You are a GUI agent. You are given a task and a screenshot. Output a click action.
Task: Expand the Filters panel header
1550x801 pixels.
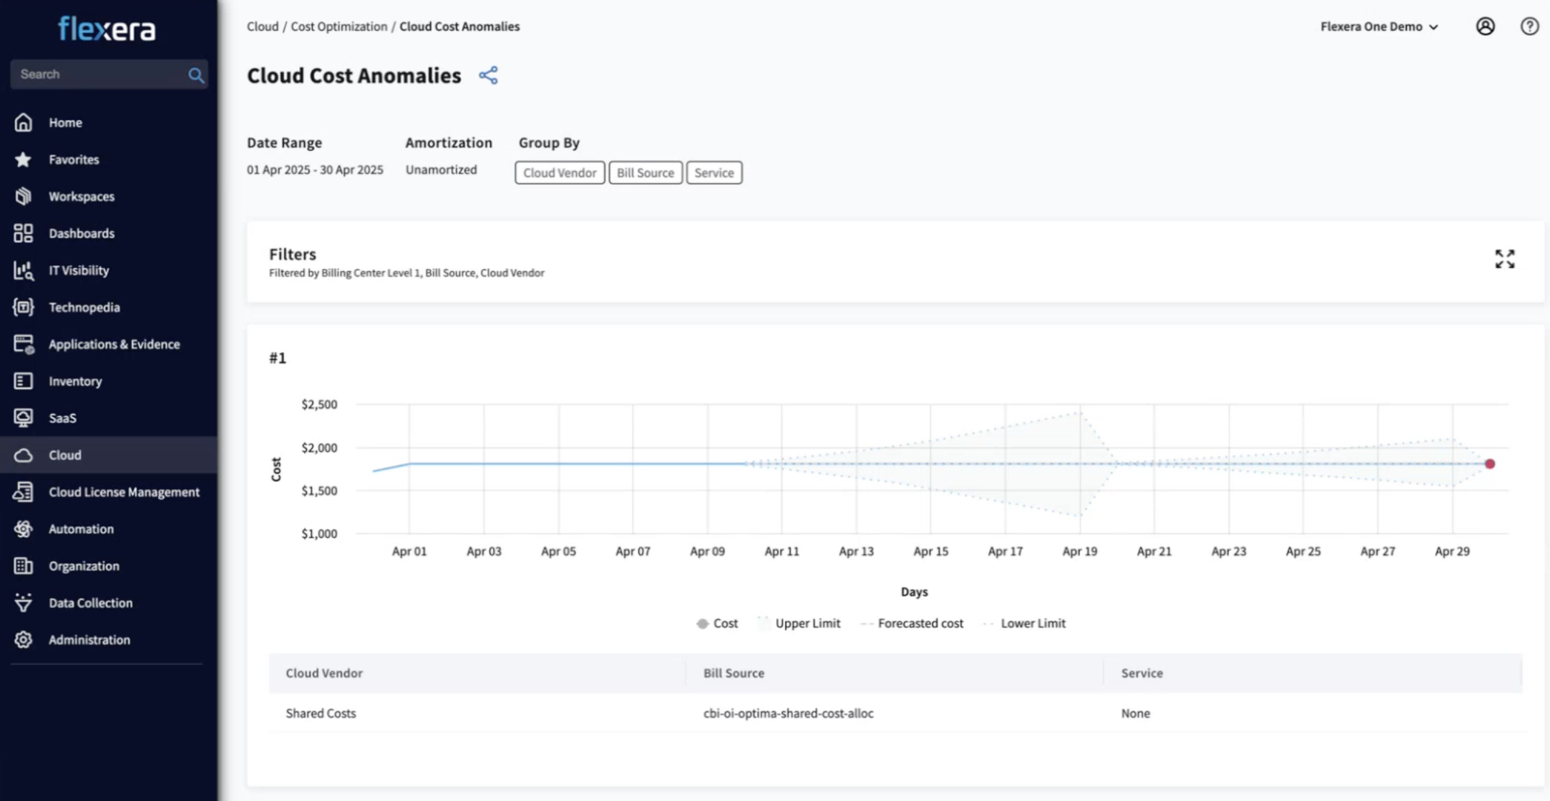pyautogui.click(x=293, y=255)
